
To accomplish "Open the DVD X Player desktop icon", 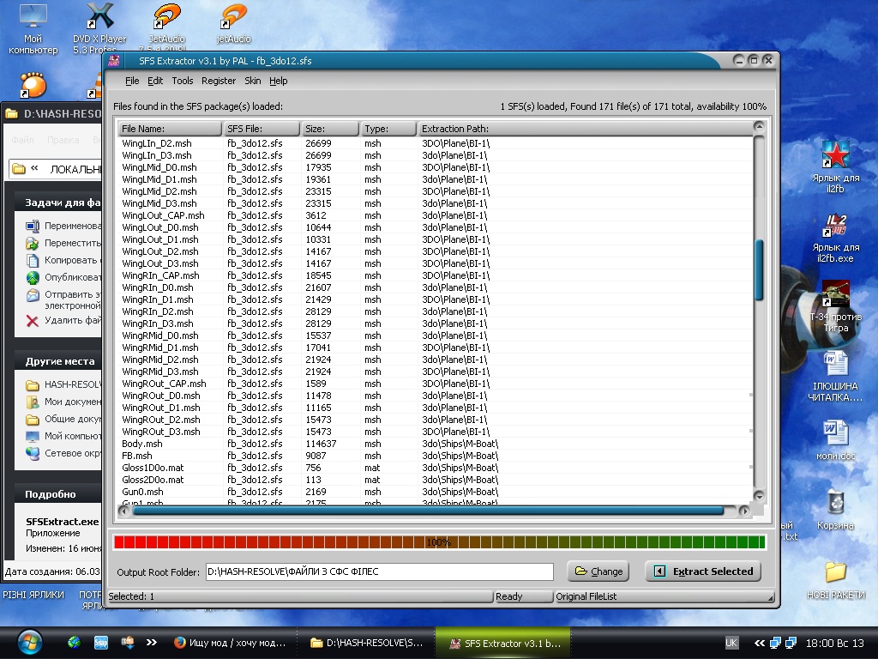I will (x=99, y=28).
